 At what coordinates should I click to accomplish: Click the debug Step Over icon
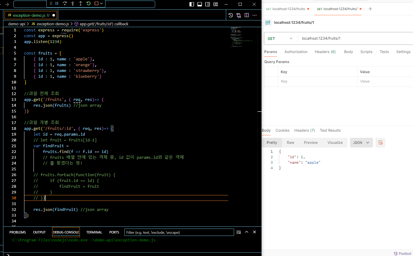pos(65,3)
